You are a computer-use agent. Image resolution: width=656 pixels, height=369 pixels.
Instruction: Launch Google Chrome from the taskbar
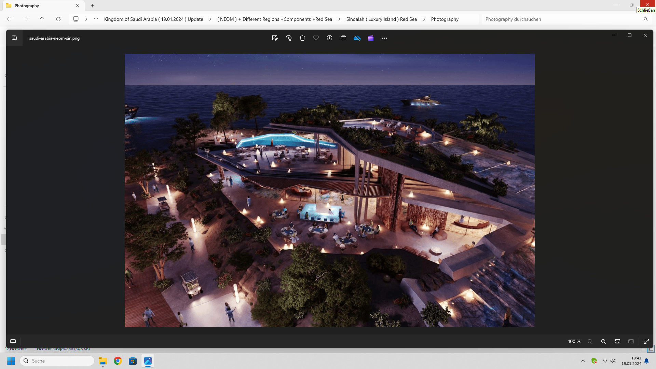coord(118,361)
